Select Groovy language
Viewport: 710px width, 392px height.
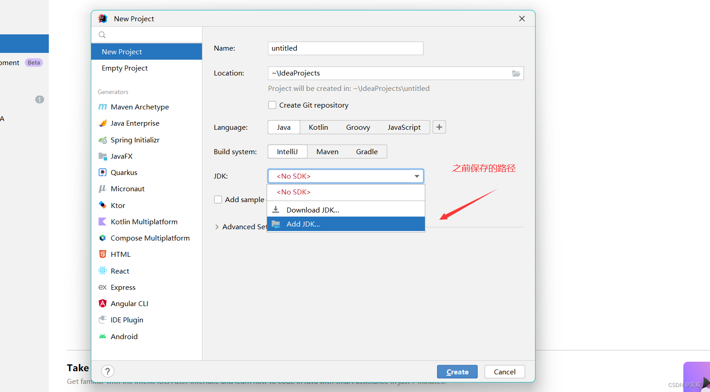358,127
